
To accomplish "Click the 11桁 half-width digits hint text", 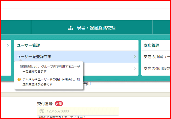I will point(62,117).
